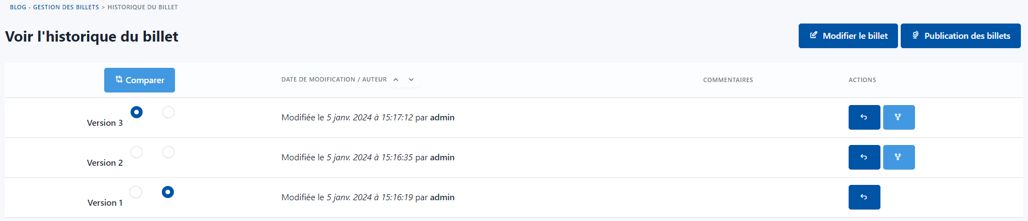The width and height of the screenshot is (1028, 221).
Task: Click the Modifier le billet button
Action: 848,36
